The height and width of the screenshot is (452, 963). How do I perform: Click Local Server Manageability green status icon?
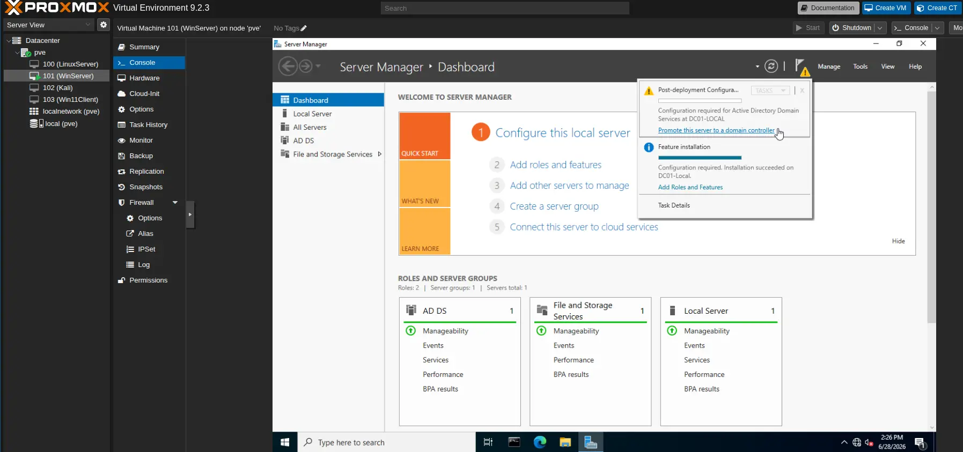[672, 330]
